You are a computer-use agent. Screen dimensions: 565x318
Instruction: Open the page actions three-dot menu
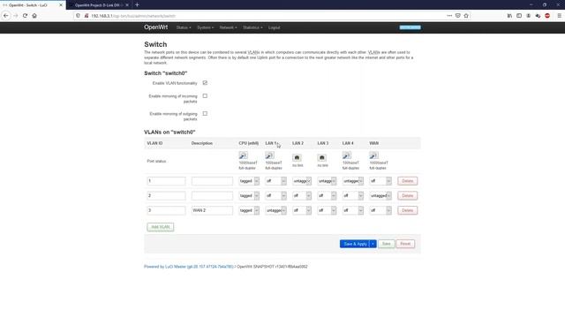click(449, 16)
